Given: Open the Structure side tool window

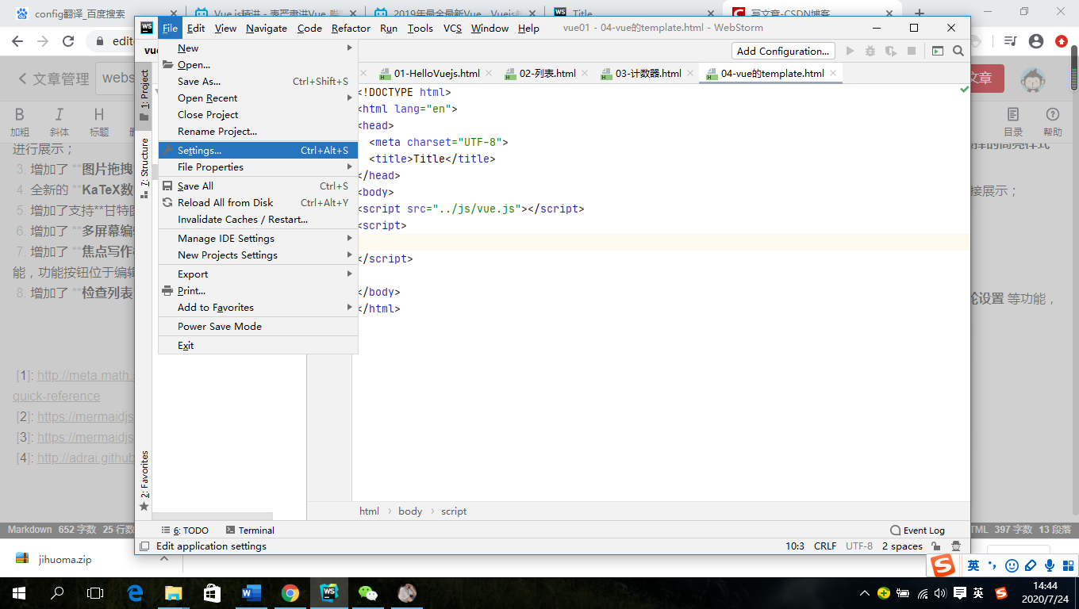Looking at the screenshot, I should pyautogui.click(x=144, y=167).
